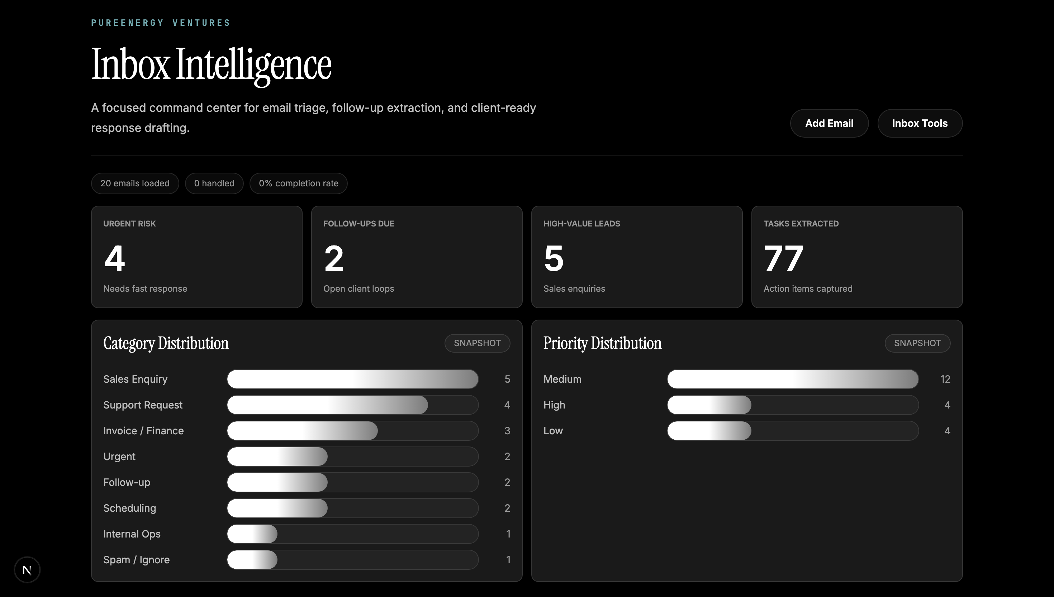Select the Medium priority label
The width and height of the screenshot is (1054, 597).
coord(562,379)
